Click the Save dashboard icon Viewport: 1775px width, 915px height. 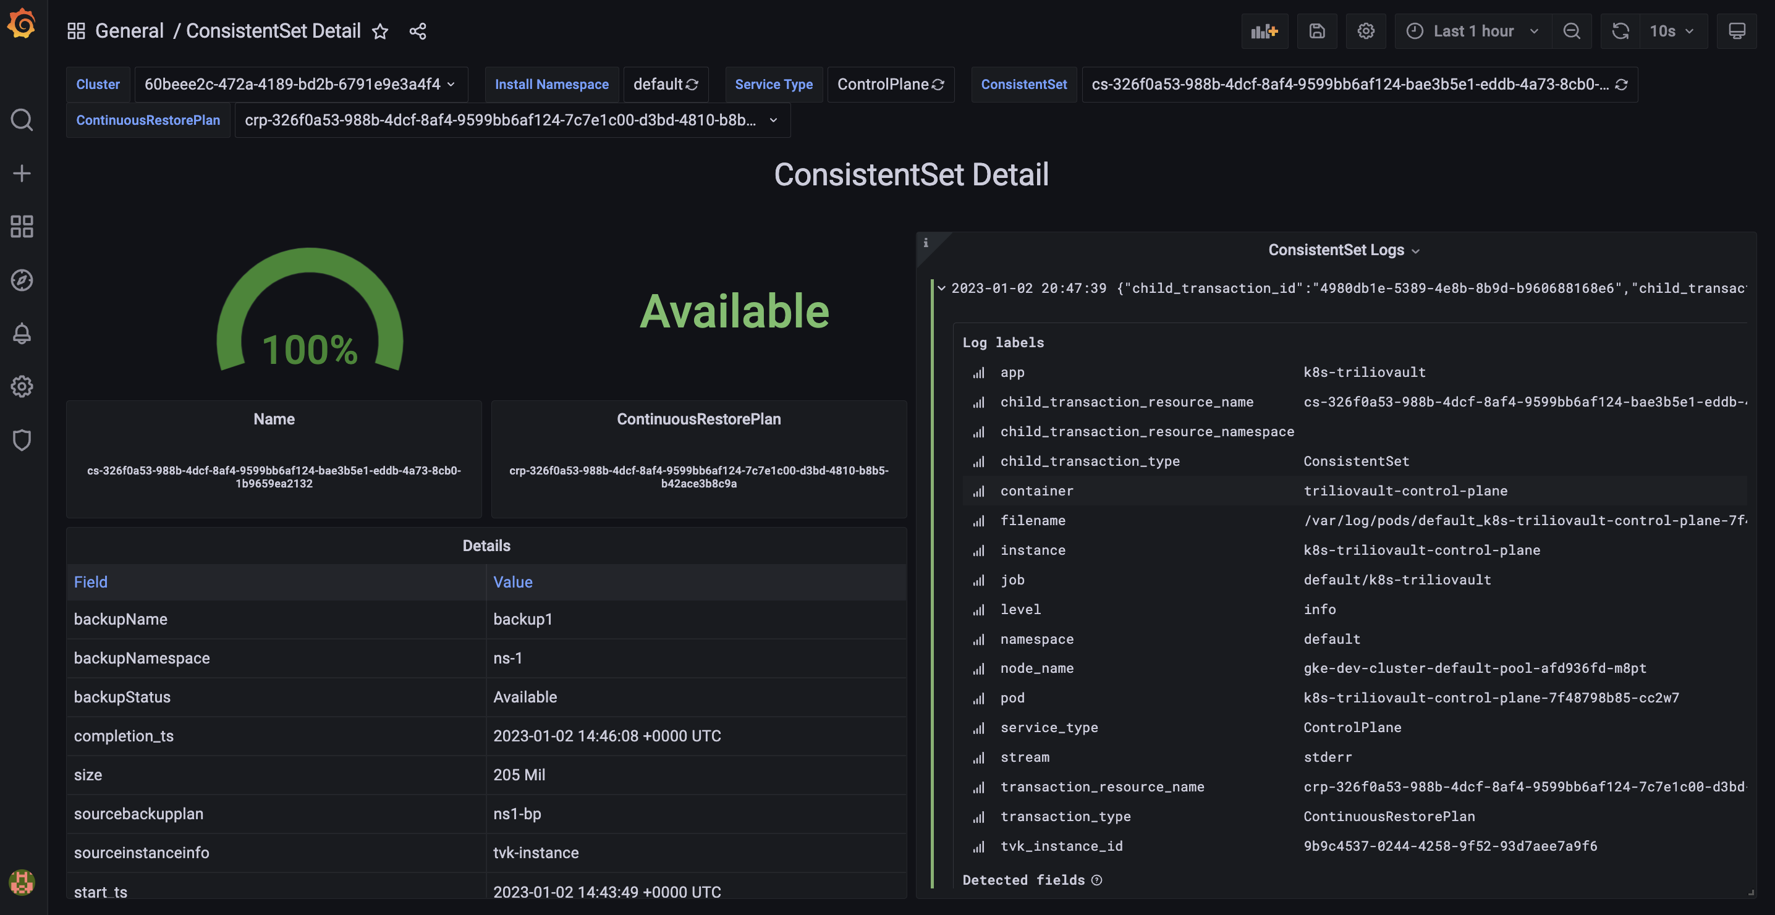point(1317,31)
